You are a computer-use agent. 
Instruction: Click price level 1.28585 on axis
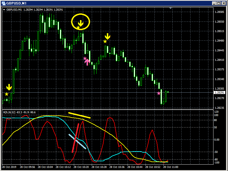(x=219, y=12)
